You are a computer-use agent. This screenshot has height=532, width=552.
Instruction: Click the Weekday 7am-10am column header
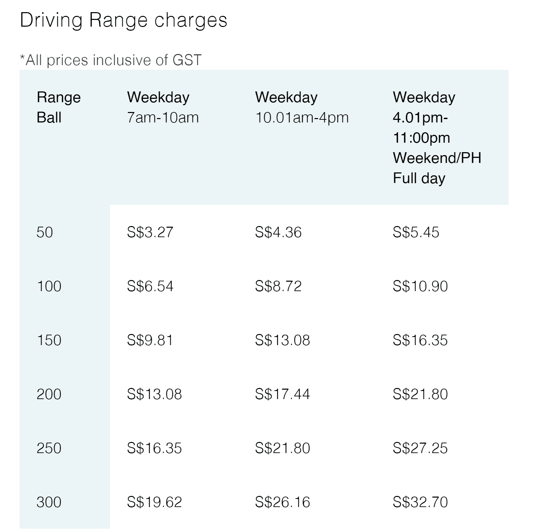click(x=163, y=107)
